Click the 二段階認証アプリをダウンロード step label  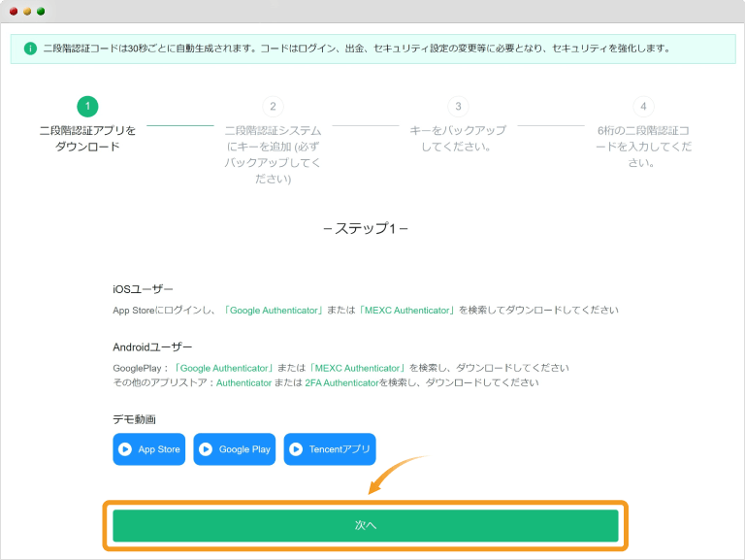(x=87, y=139)
